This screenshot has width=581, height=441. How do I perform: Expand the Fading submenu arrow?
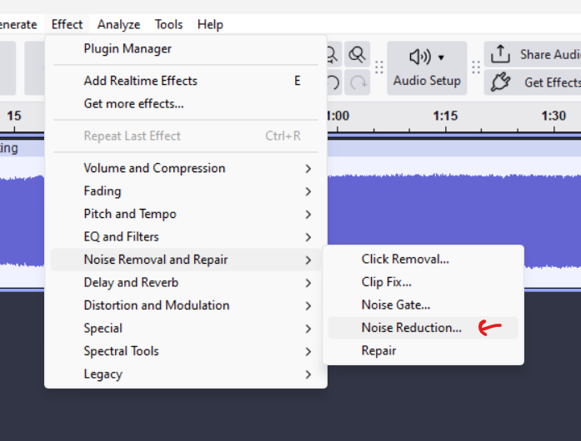coord(308,191)
